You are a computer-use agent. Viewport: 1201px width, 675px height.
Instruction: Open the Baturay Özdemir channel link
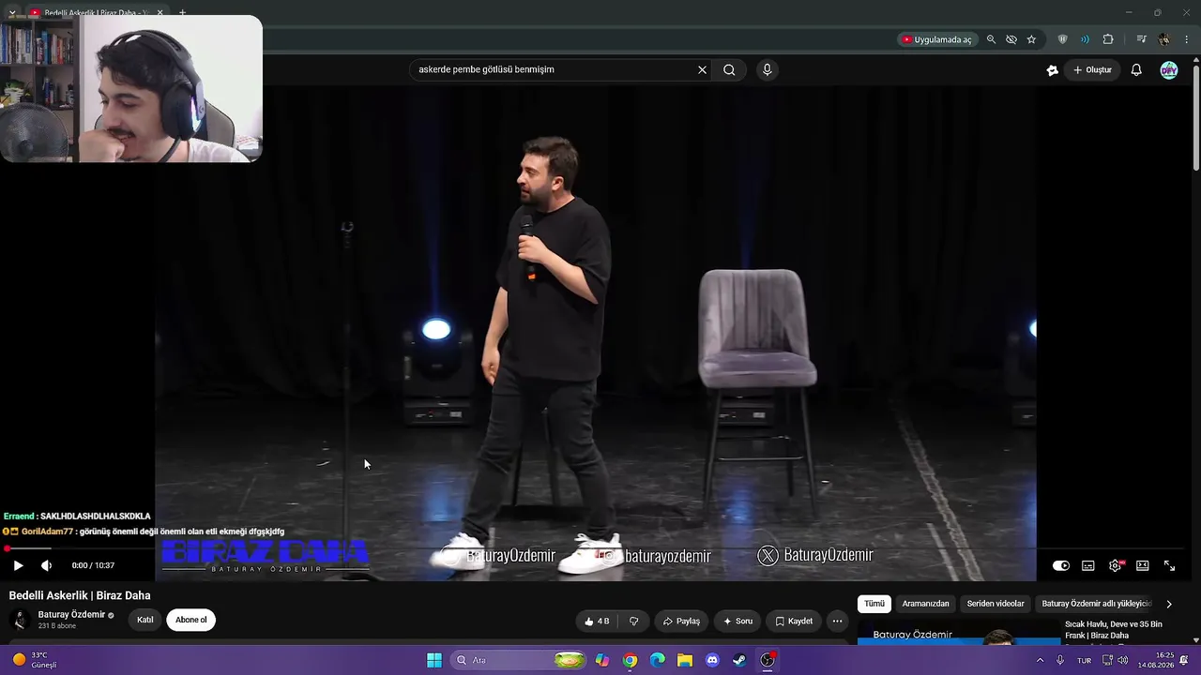pos(71,615)
